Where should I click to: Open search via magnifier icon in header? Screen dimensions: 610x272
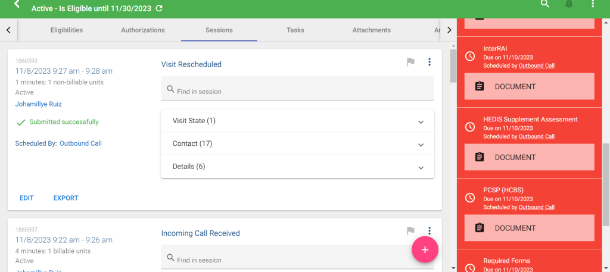pos(544,4)
